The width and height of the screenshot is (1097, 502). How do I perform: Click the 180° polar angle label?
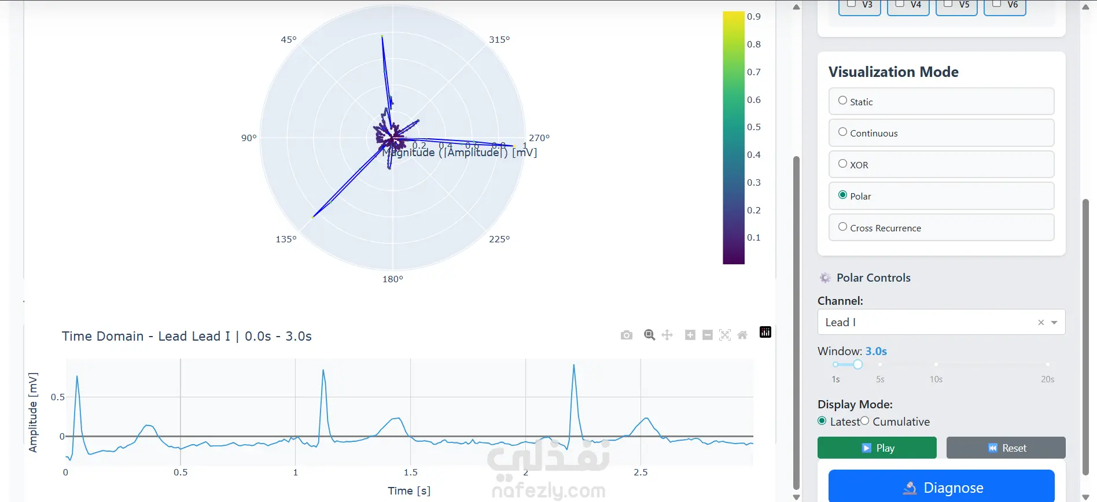tap(392, 279)
